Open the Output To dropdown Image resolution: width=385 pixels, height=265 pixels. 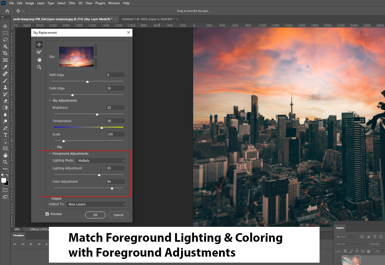tap(96, 204)
